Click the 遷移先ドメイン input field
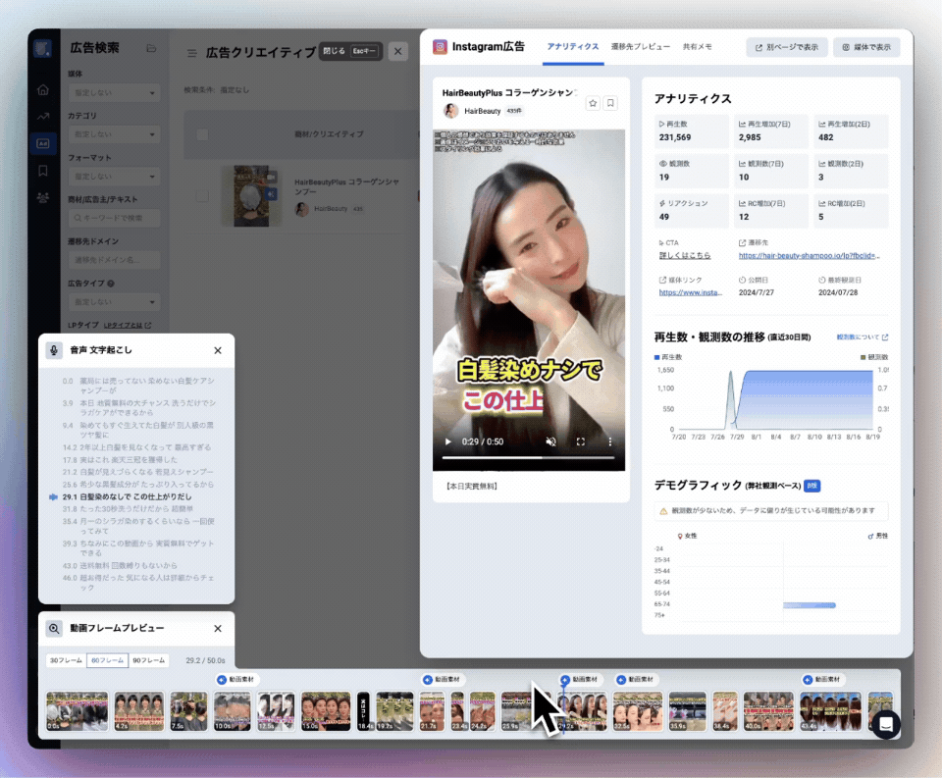942x778 pixels. coord(114,260)
